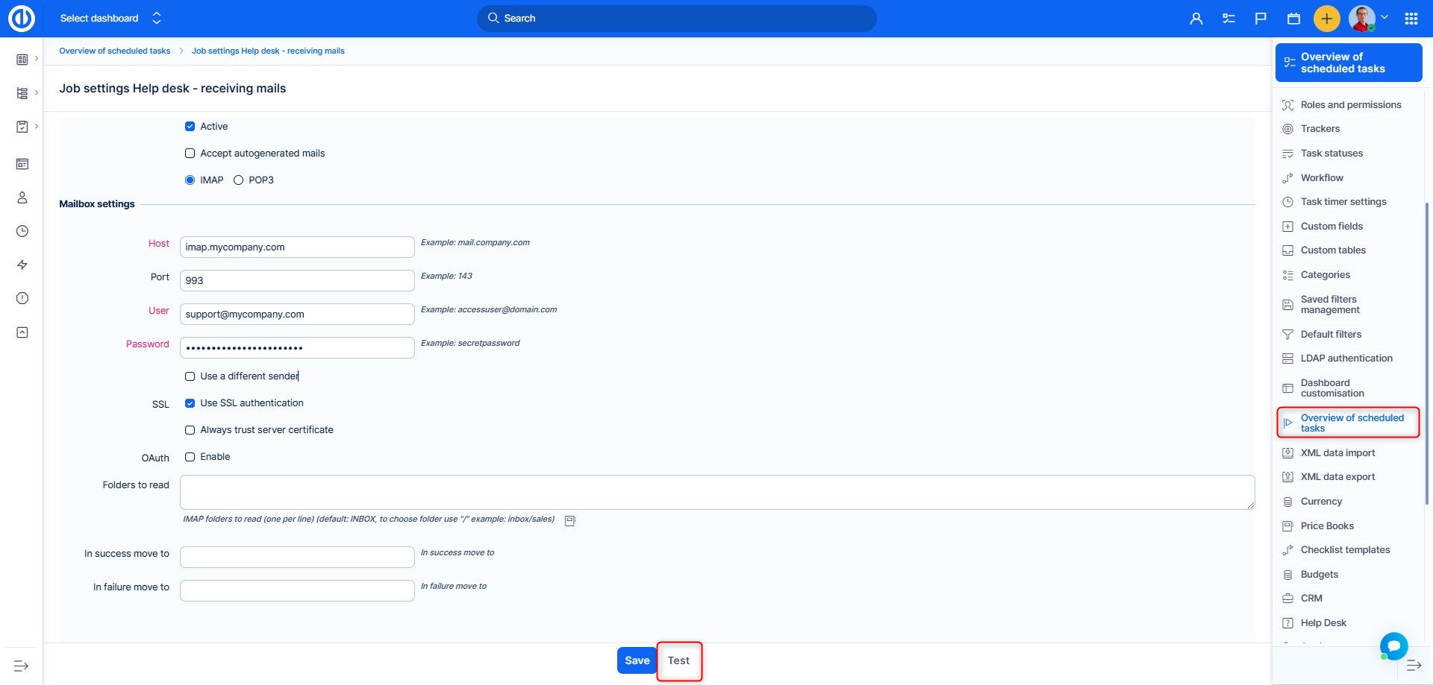Open the user profile icon in top bar
The height and width of the screenshot is (685, 1433).
click(1196, 19)
